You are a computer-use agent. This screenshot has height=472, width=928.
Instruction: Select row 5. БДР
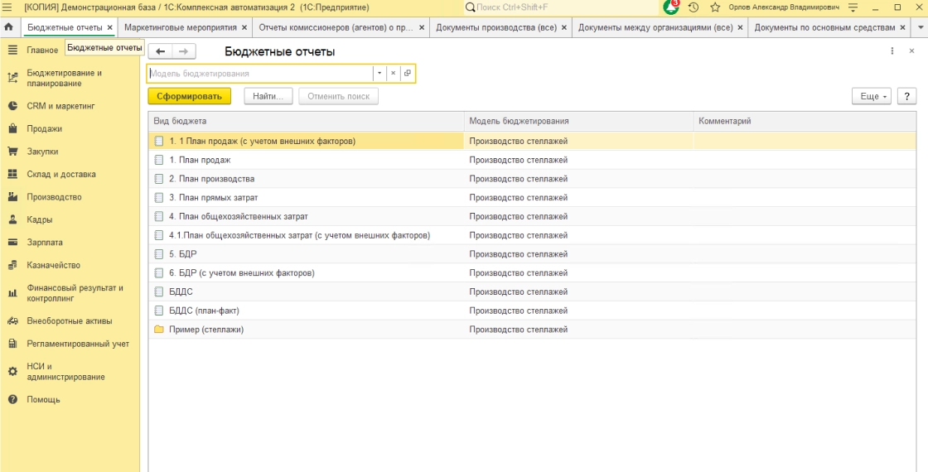[x=532, y=253]
